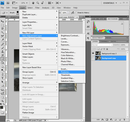This screenshot has width=130, height=122.
Task: Show the Background copy layer
Action: click(93, 58)
